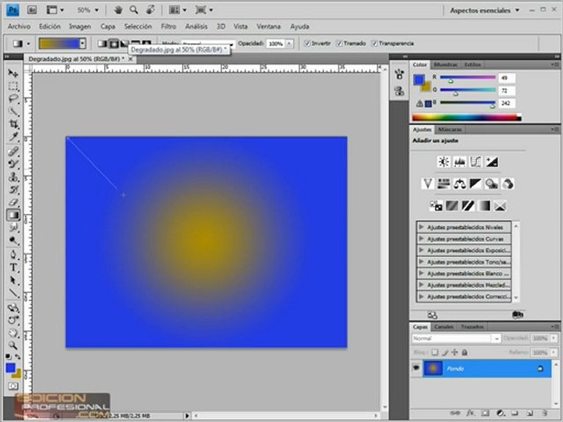Select the Horizontal Type tool
The image size is (563, 422).
click(13, 268)
